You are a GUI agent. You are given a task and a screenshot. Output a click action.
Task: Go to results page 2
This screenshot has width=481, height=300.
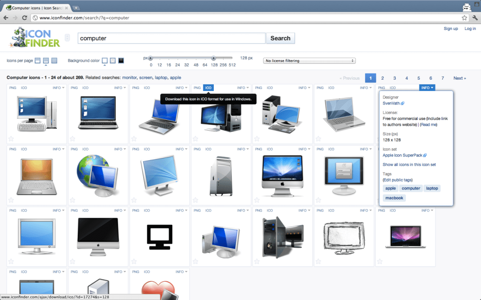382,78
